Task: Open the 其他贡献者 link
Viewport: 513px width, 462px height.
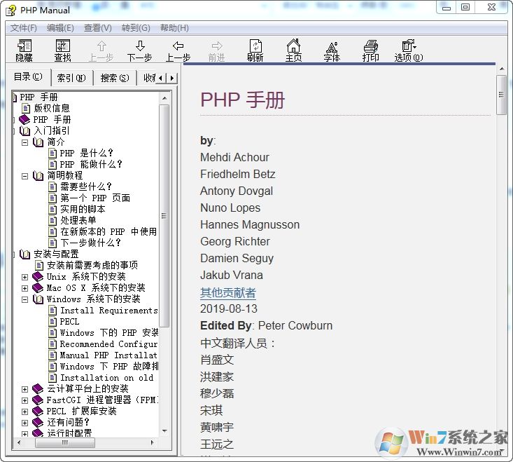Action: 228,292
